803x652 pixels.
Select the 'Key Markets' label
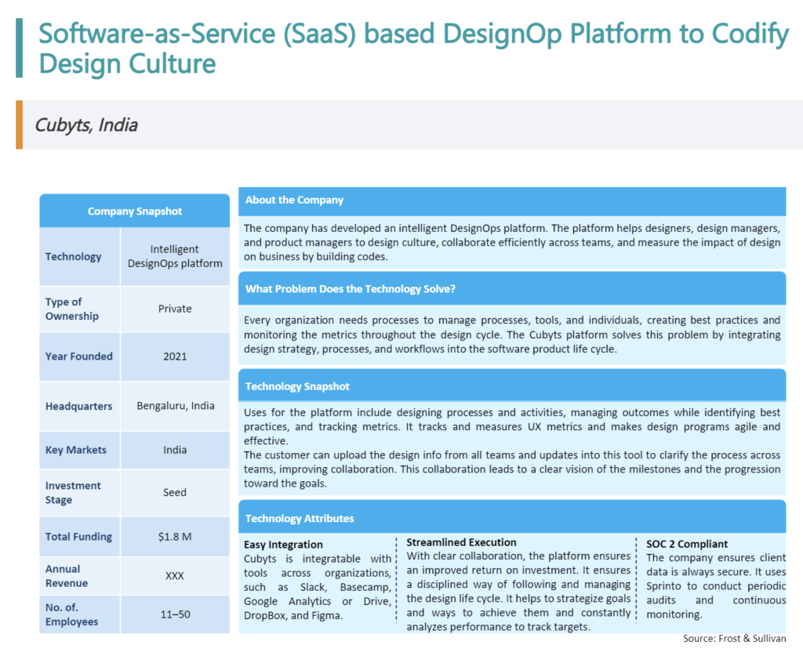[x=76, y=450]
